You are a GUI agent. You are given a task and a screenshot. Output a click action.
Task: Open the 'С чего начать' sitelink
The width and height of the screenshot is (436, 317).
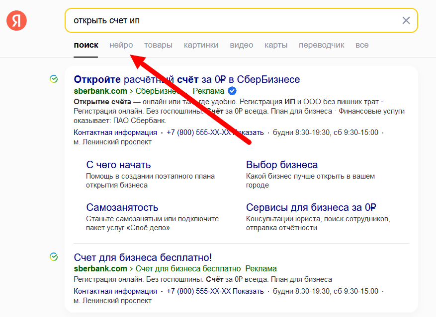(x=118, y=165)
